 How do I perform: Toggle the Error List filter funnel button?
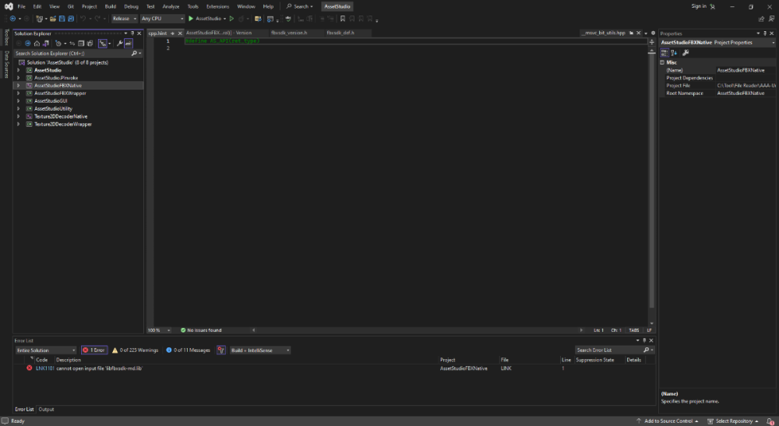[x=221, y=350]
